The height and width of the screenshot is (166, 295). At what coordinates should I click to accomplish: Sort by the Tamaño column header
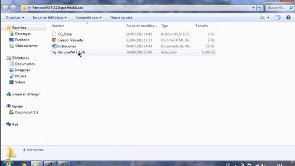[x=202, y=26]
